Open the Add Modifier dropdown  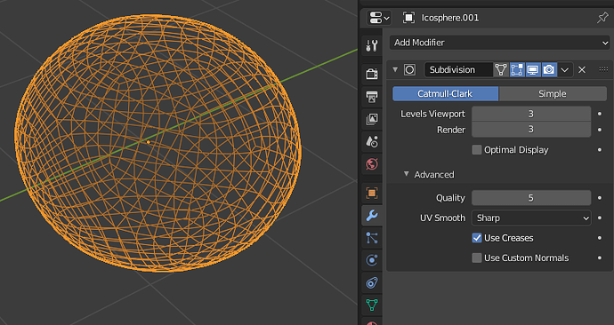coord(500,43)
